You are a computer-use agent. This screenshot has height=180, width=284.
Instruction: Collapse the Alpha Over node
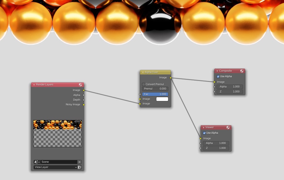[x=143, y=72]
